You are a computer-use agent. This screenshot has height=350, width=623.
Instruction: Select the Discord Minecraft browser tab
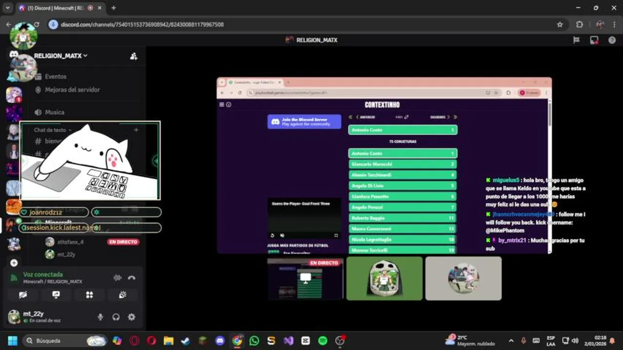coord(60,8)
